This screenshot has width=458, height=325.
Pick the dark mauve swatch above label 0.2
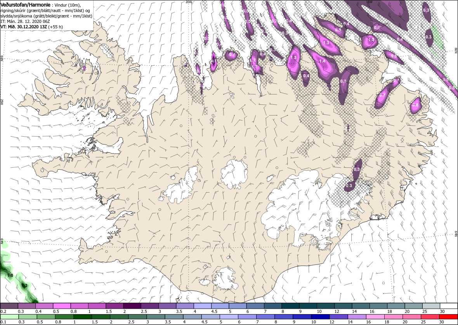pos(9,306)
